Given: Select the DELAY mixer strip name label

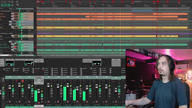Looking at the screenshot, I should tap(87, 105).
